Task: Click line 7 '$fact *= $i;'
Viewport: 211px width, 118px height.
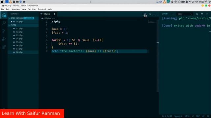Action: [69, 44]
